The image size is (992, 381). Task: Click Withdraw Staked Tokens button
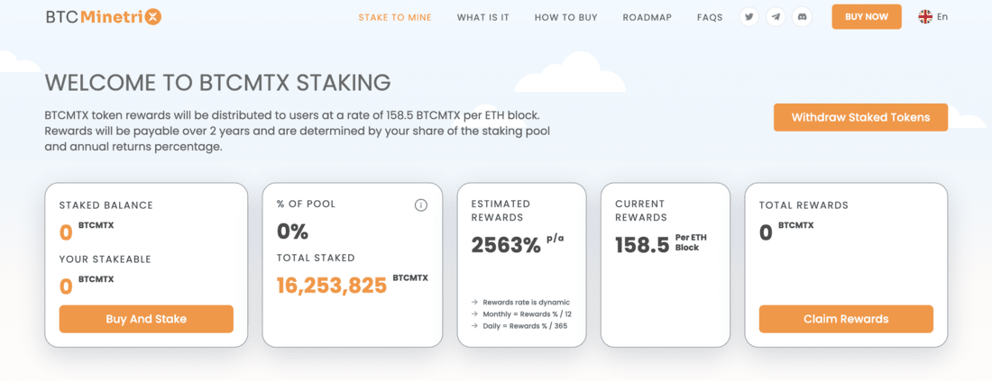[860, 117]
